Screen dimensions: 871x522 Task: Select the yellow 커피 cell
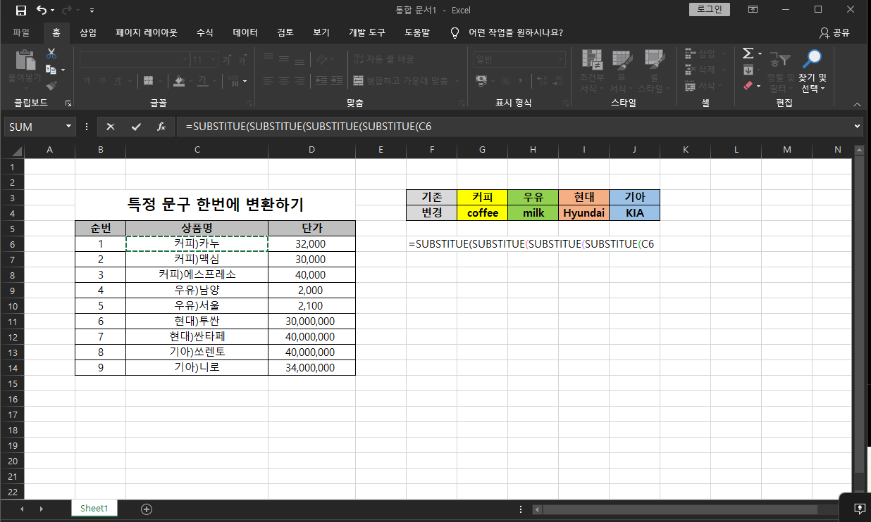(x=482, y=197)
